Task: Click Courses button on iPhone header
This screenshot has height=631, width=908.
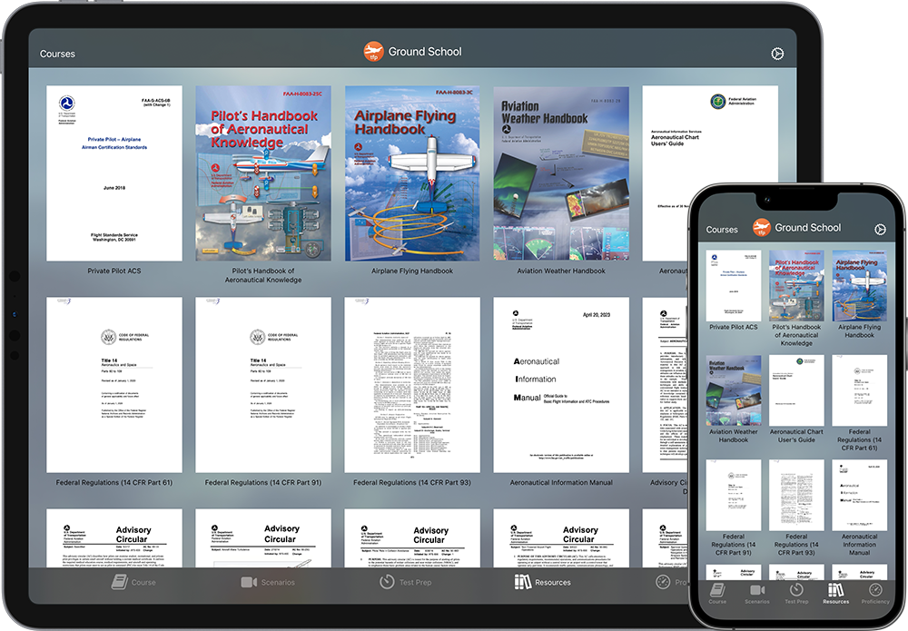Action: click(722, 229)
